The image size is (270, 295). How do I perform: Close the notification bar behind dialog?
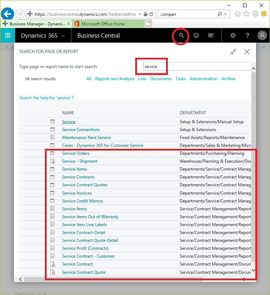(x=7, y=47)
